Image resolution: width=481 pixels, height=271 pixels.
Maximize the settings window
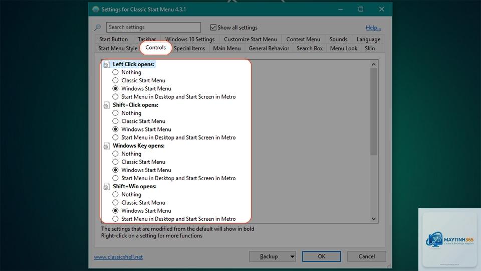361,9
